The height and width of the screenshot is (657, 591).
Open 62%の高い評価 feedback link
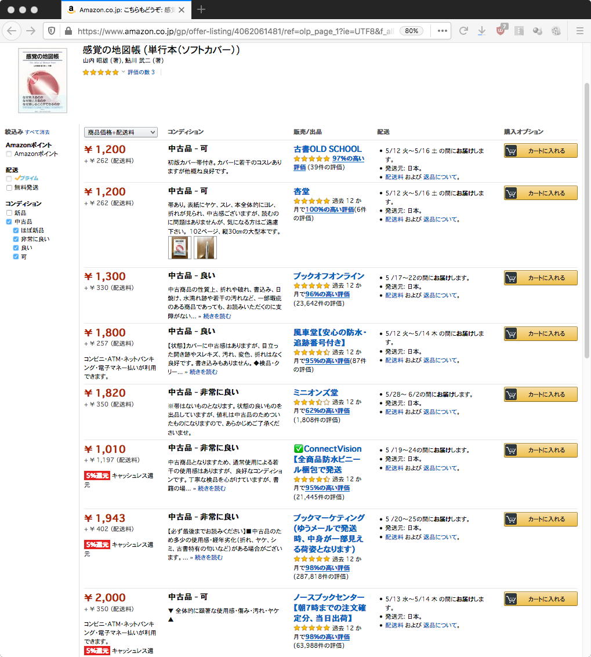tap(327, 411)
